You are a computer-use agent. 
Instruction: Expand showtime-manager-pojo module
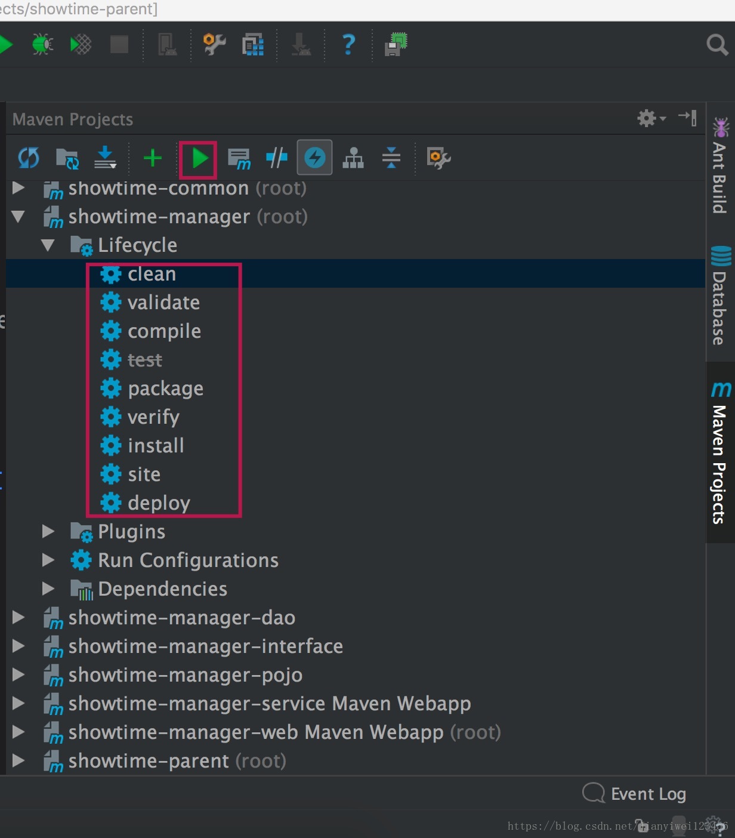(18, 675)
